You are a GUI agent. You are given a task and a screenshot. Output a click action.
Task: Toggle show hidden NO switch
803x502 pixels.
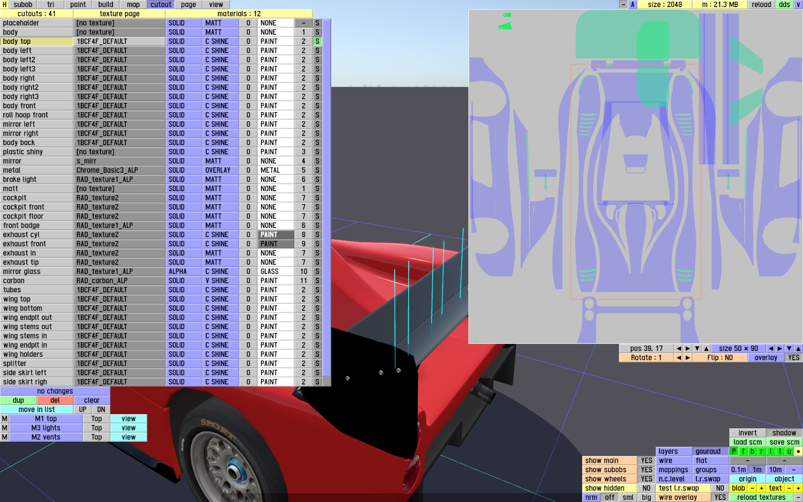(646, 488)
